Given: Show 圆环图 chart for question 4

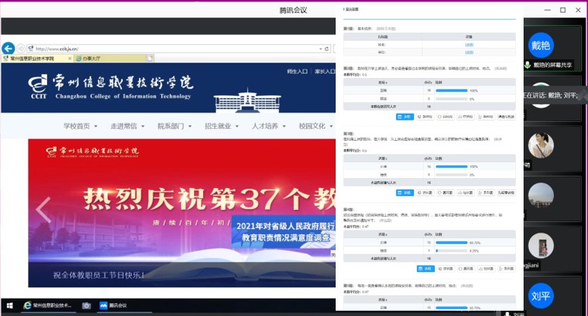Looking at the screenshot, I should [x=466, y=269].
